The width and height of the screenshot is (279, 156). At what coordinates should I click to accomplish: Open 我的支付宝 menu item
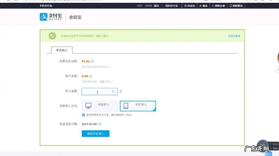(172, 6)
